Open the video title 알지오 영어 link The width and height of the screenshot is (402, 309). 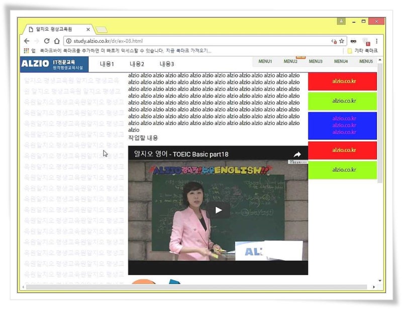pos(181,154)
